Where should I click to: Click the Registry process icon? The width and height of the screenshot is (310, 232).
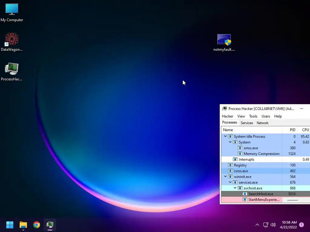pos(230,165)
